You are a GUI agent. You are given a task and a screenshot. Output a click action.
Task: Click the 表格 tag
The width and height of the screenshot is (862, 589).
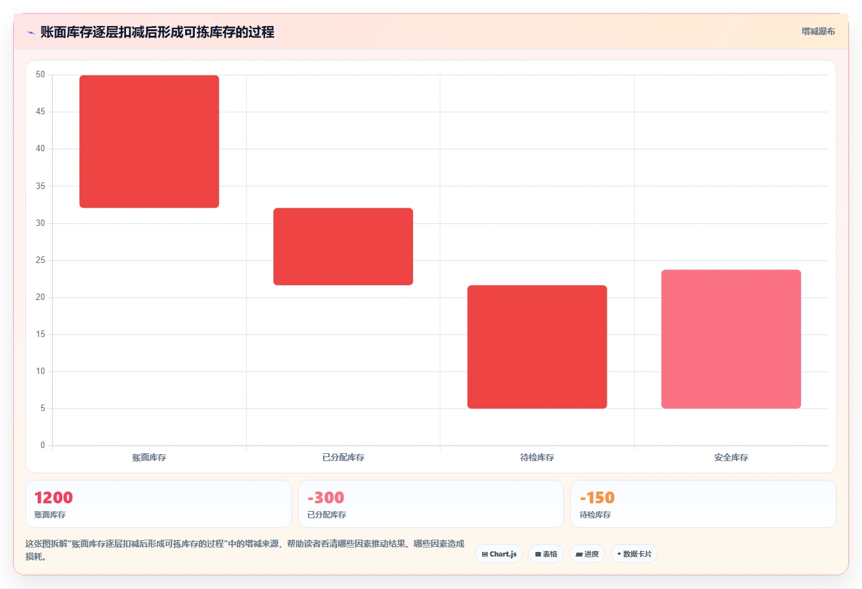coord(546,554)
